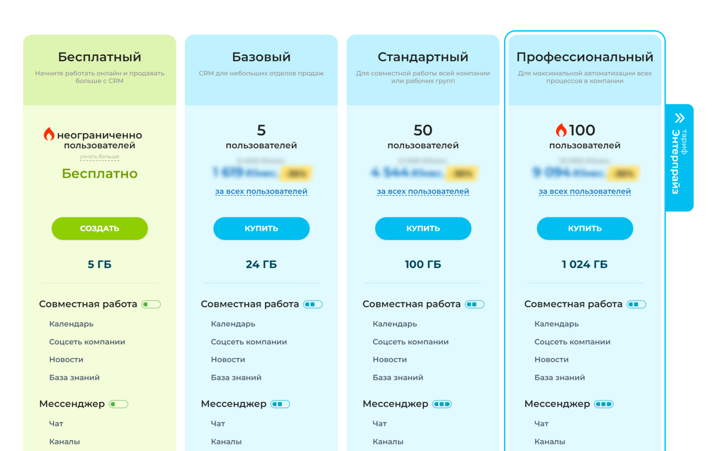Click СОЗДАТЬ button on Бесплатный plan
Screen dimensions: 717x451
coord(100,228)
